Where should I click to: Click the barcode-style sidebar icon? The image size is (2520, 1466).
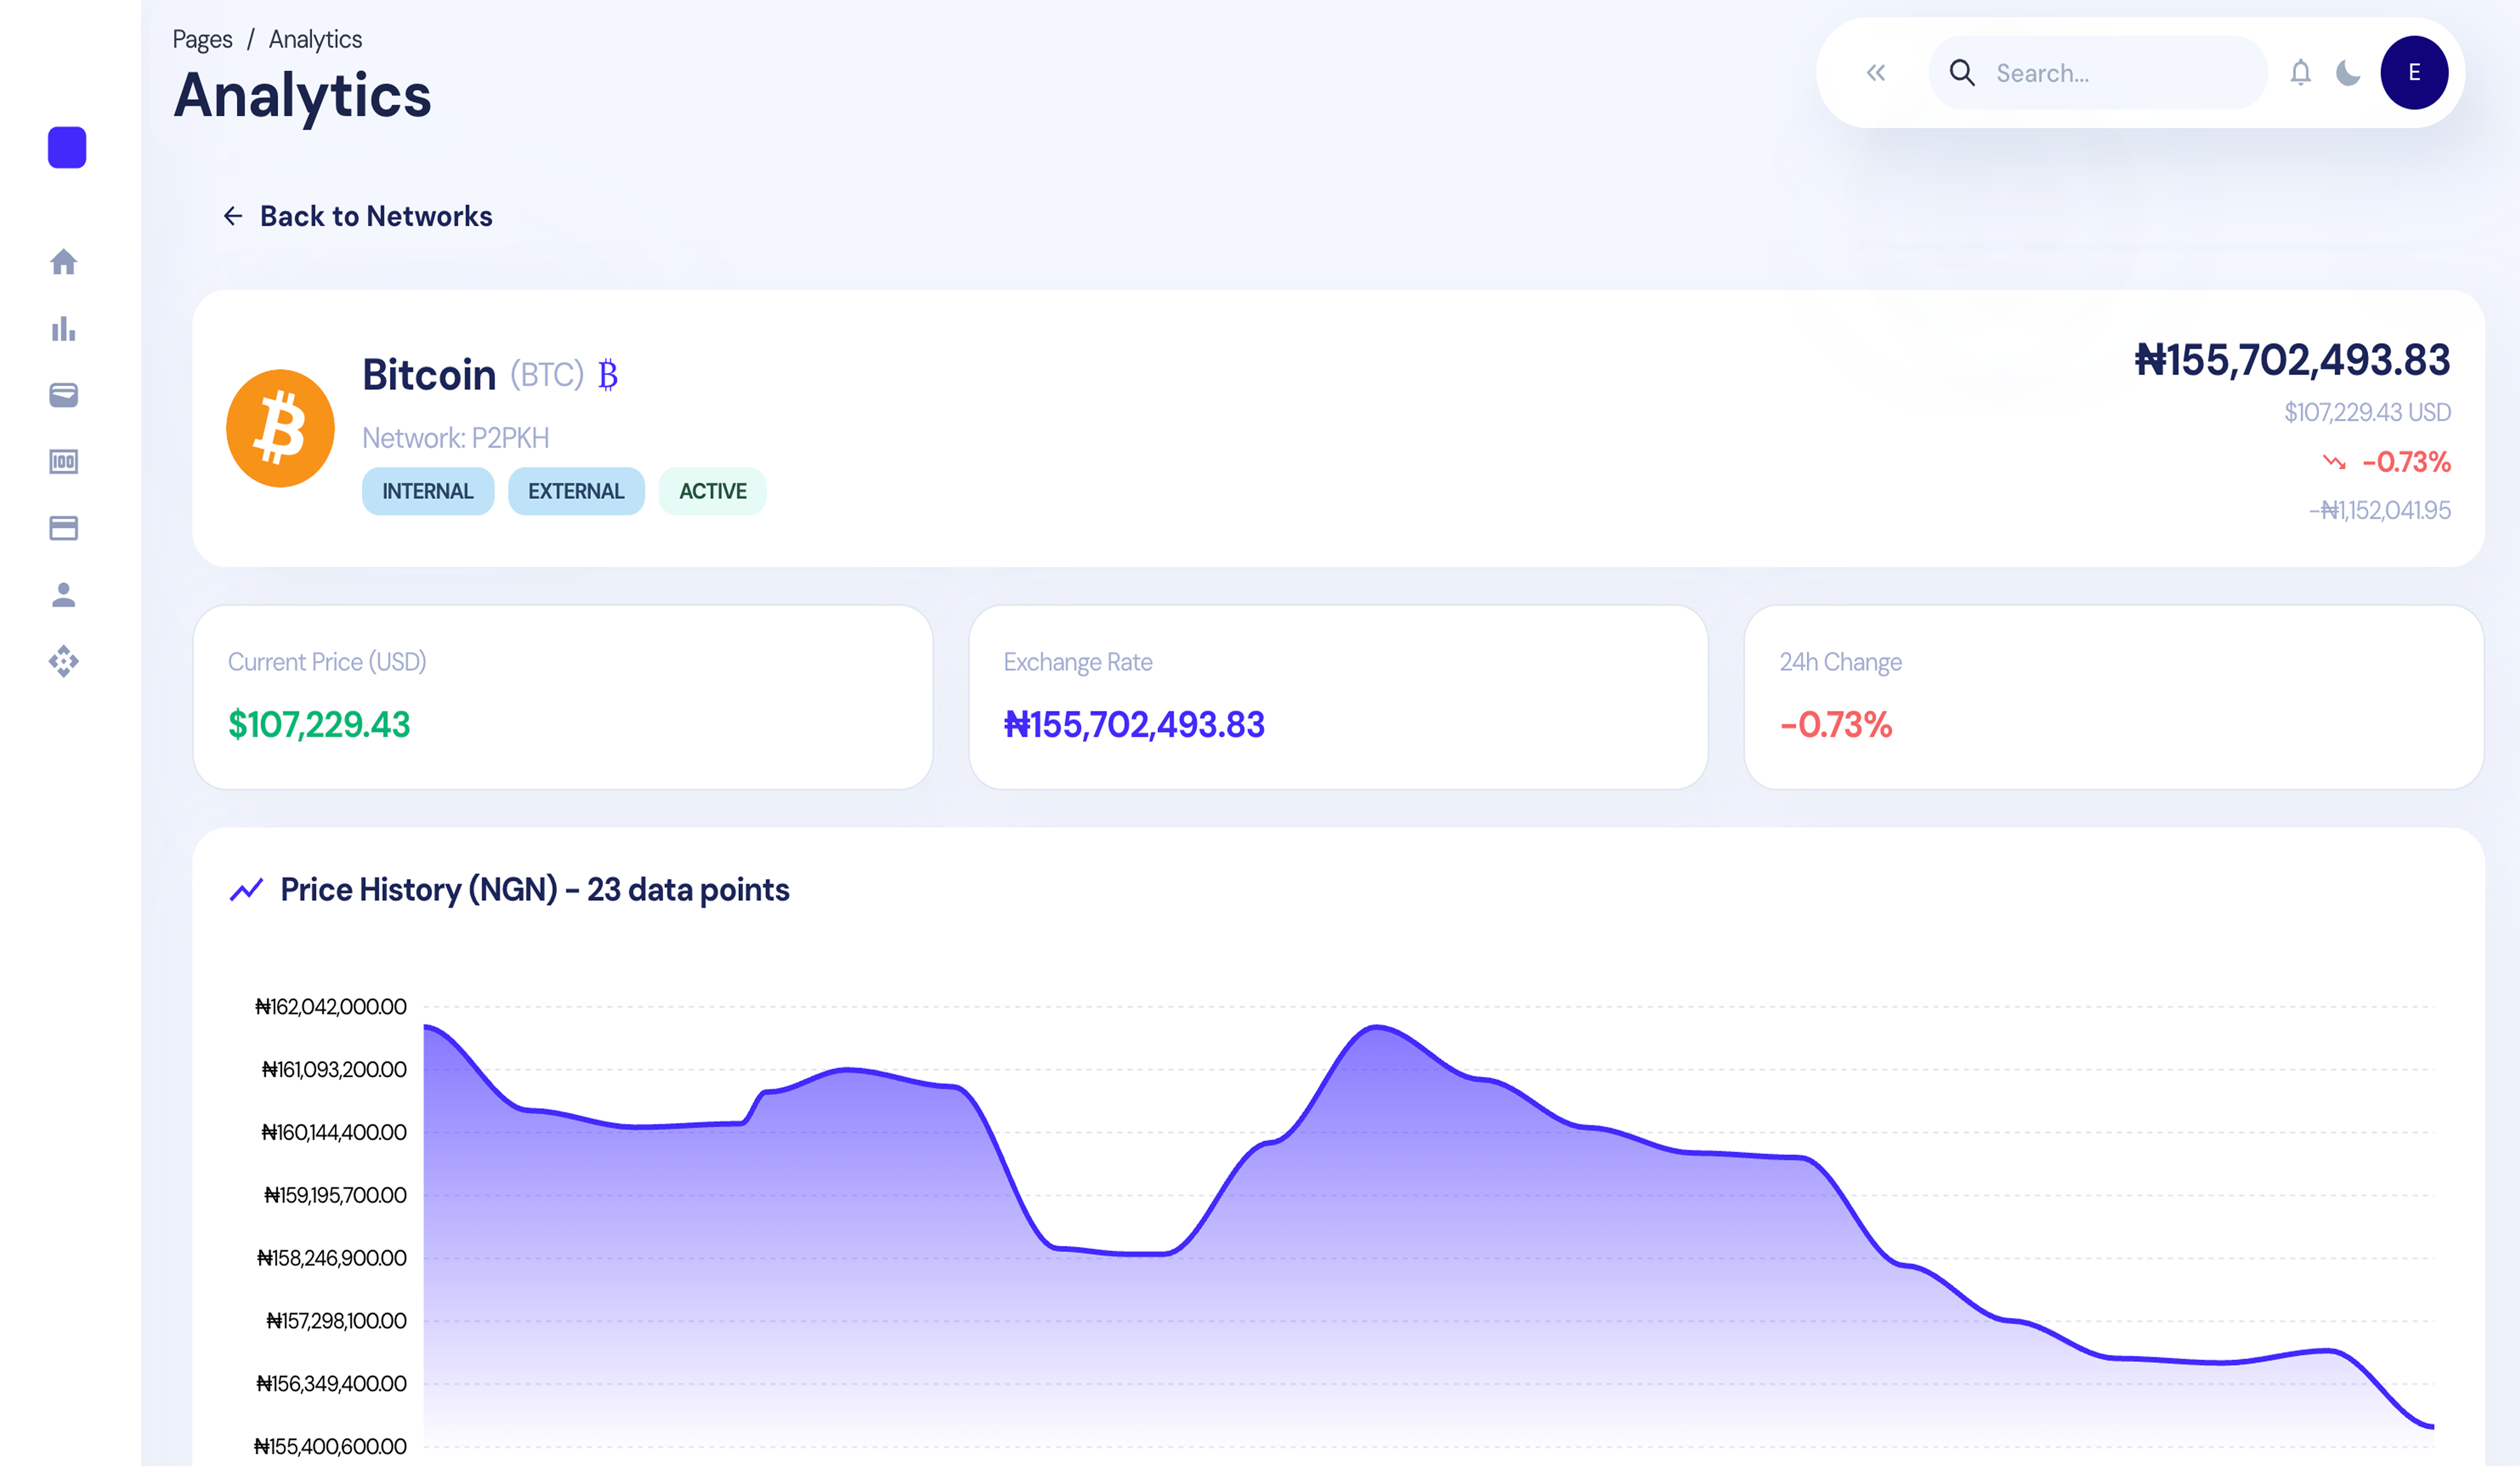coord(64,462)
